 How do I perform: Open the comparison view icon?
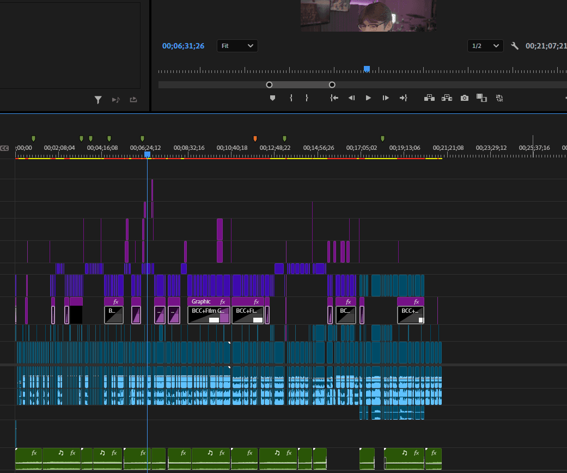pos(481,98)
